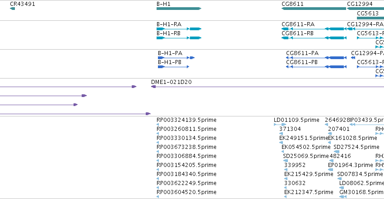Click transcript label CG12994-RA
This screenshot has height=199, width=384.
click(365, 24)
